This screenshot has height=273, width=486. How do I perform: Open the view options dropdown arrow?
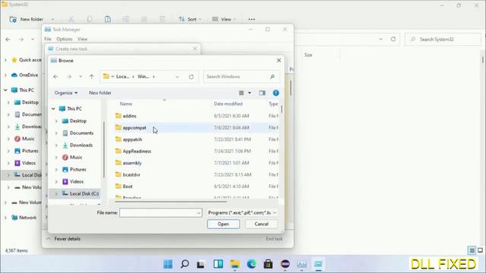pyautogui.click(x=250, y=93)
